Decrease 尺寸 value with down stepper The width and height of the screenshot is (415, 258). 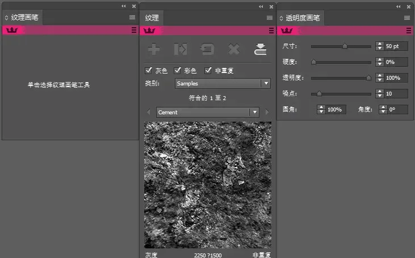point(380,49)
